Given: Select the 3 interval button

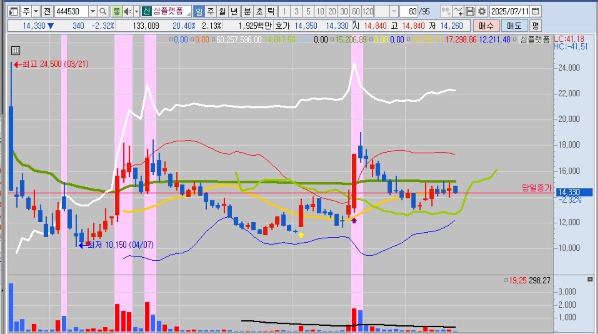Looking at the screenshot, I should pos(296,11).
